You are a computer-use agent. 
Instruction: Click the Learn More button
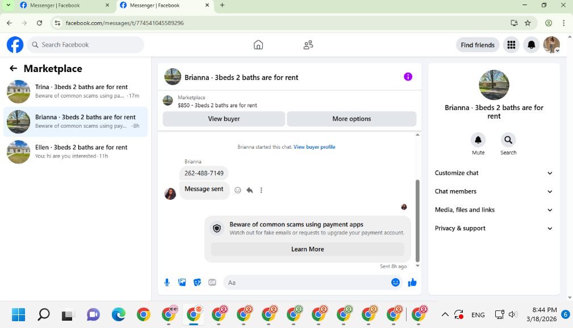307,249
